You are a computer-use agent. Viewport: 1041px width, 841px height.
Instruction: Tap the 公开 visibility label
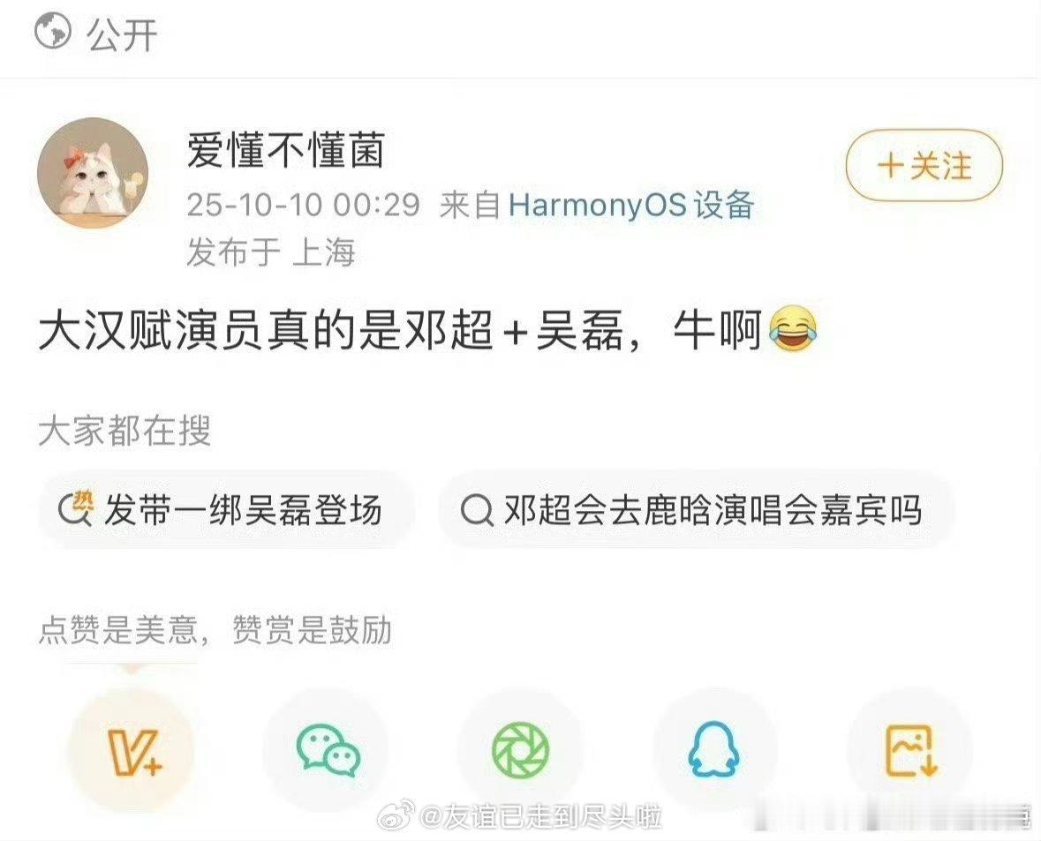[121, 34]
